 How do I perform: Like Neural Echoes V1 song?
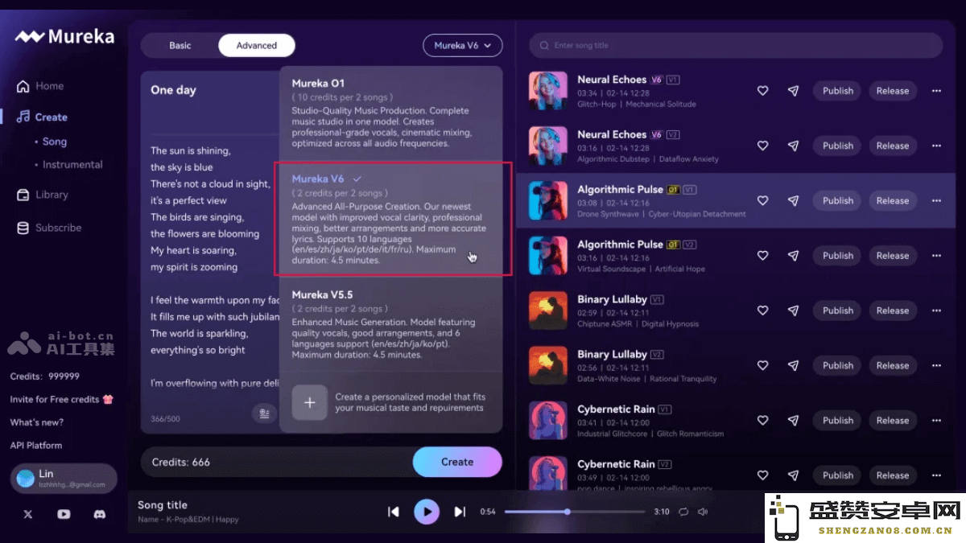point(762,91)
